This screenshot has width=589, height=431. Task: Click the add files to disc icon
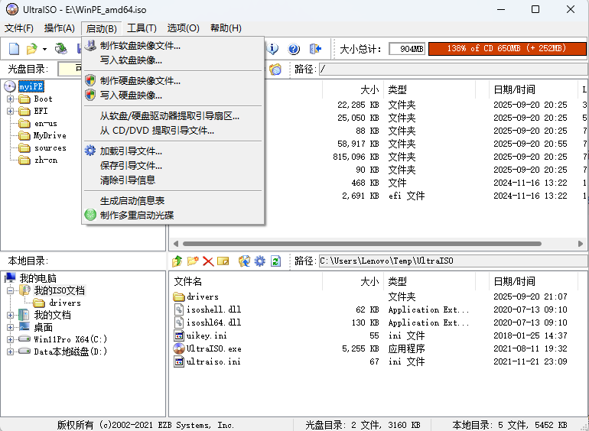coord(244,261)
